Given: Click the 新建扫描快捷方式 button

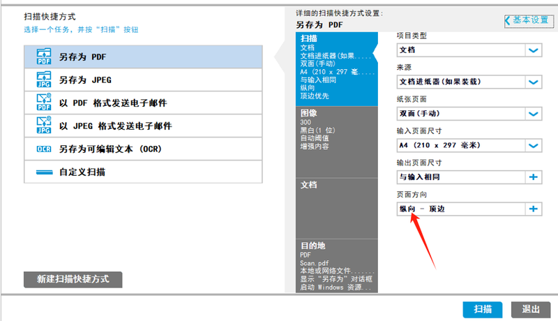Looking at the screenshot, I should pyautogui.click(x=73, y=279).
